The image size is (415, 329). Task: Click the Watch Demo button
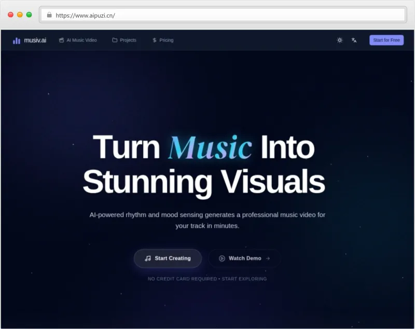click(244, 258)
